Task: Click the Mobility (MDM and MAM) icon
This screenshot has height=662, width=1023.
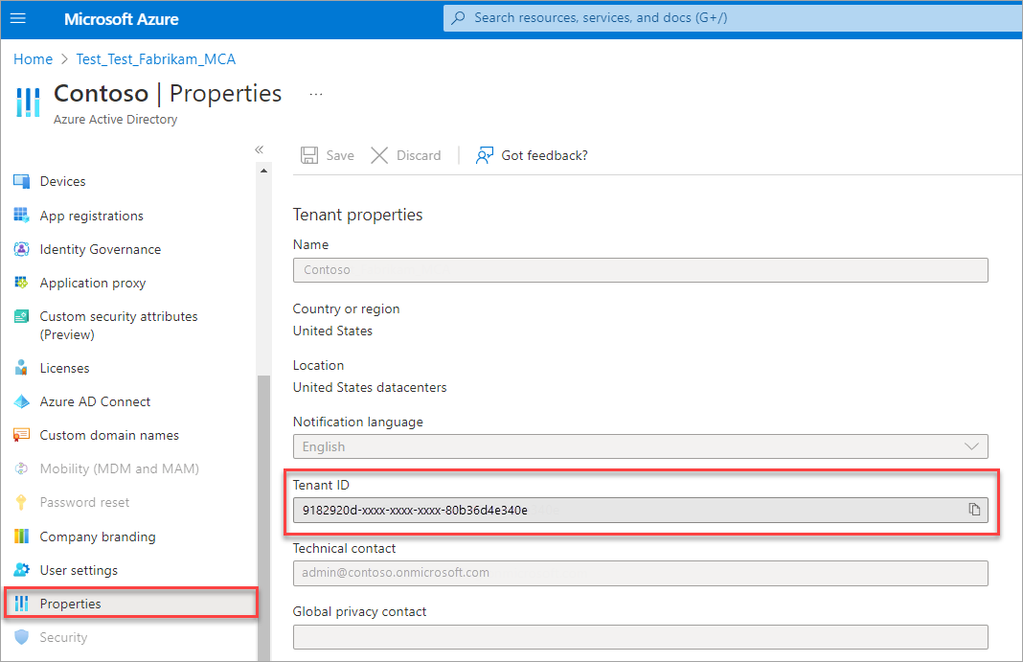Action: point(21,468)
